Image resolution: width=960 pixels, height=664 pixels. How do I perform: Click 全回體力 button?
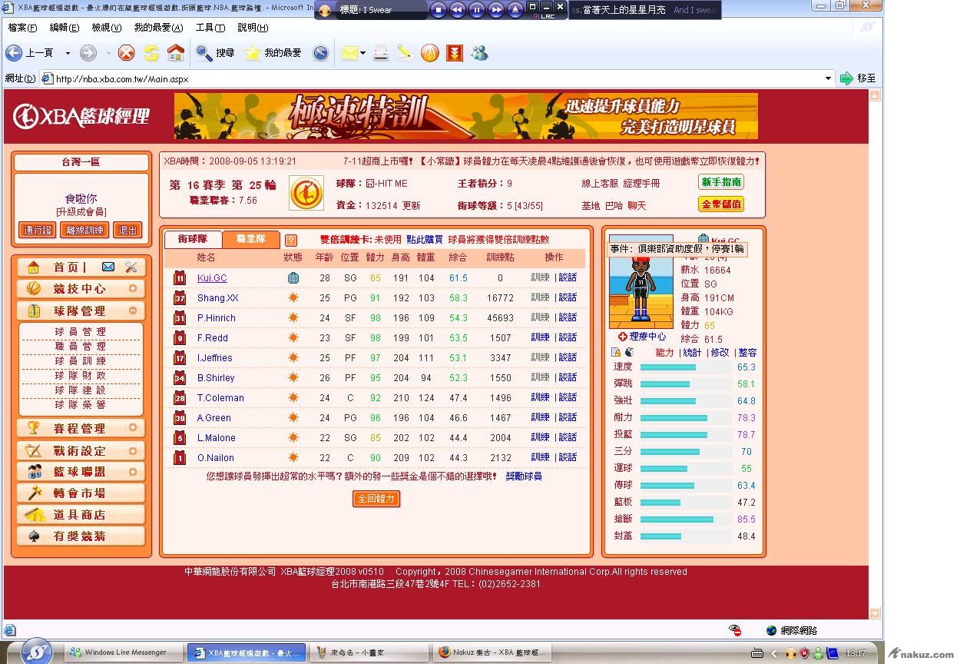point(376,499)
